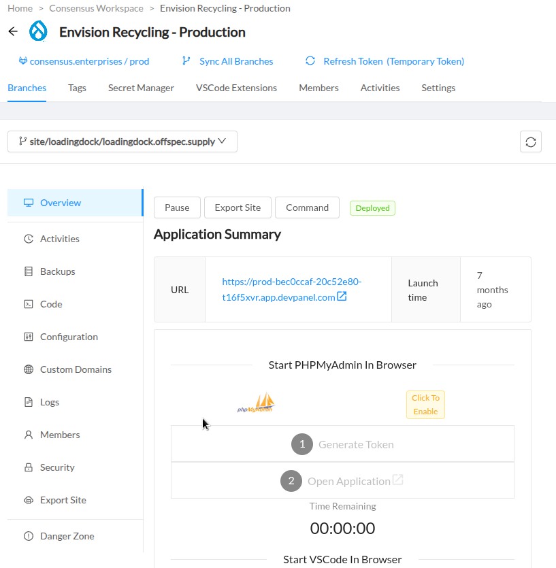Click the 'Application Summary' heading
Screen dimensions: 556x568
(217, 235)
